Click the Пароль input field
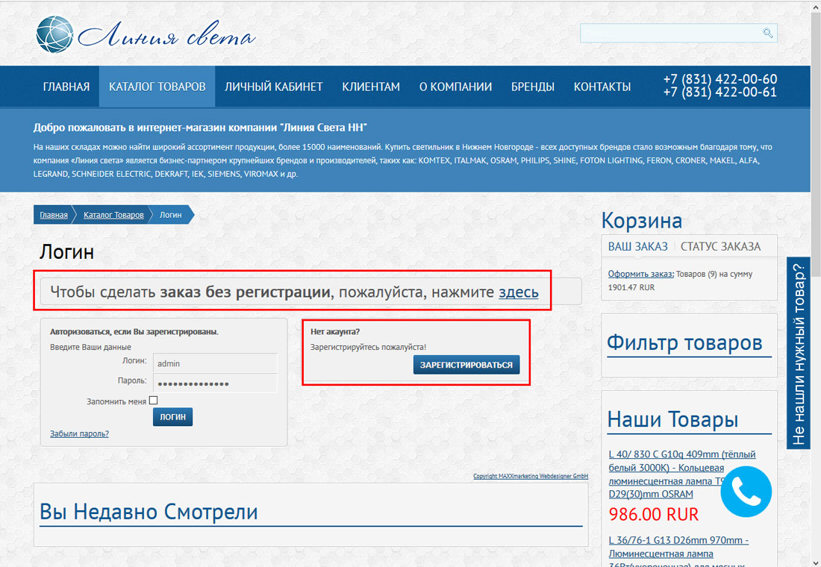Image resolution: width=821 pixels, height=567 pixels. pyautogui.click(x=215, y=383)
